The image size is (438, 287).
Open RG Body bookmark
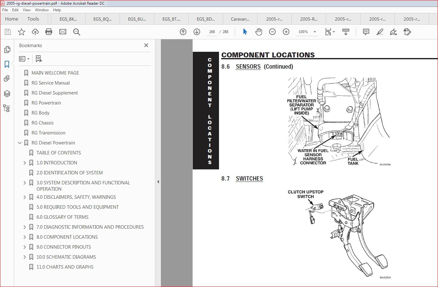[x=40, y=113]
